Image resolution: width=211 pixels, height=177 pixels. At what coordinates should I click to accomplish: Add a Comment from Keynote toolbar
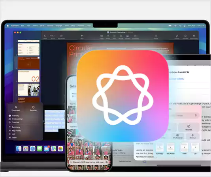click(x=135, y=37)
